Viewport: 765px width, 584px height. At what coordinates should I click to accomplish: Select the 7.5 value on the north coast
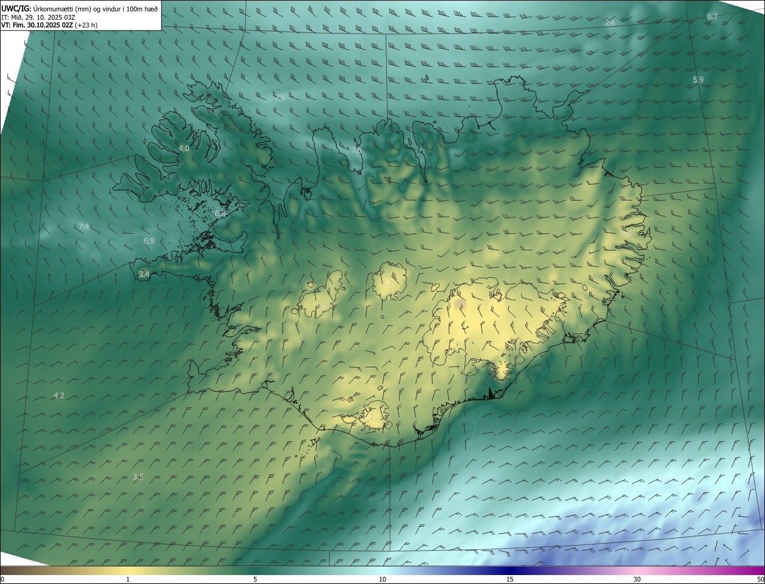click(356, 150)
